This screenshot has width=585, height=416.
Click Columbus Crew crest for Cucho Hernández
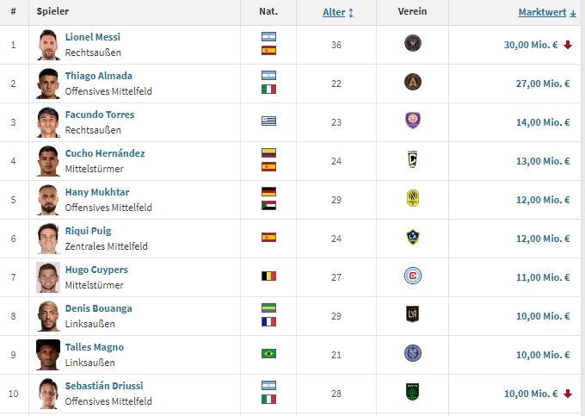point(413,159)
